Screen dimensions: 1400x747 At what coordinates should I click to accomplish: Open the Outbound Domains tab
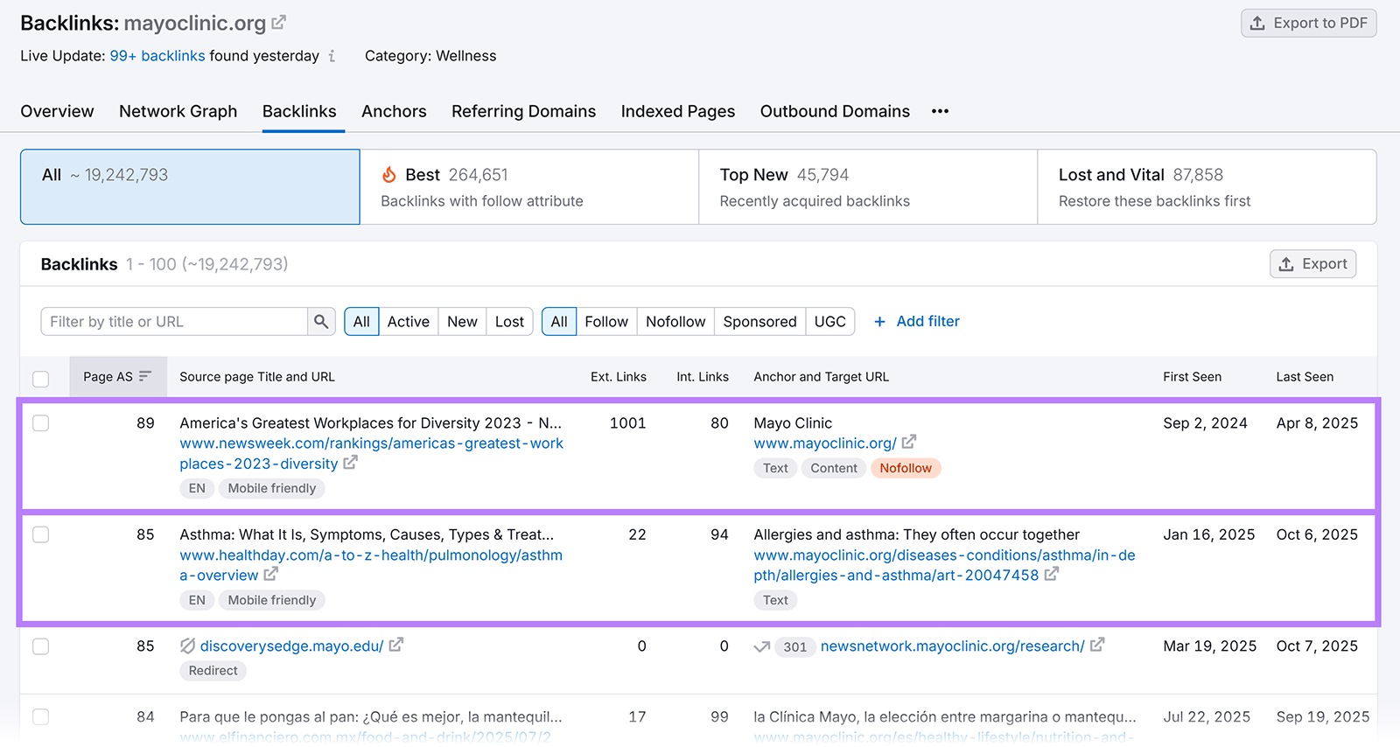pyautogui.click(x=835, y=111)
